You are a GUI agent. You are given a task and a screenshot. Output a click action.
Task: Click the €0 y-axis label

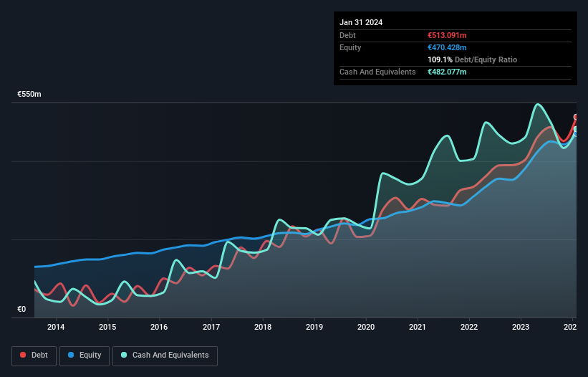(21, 309)
